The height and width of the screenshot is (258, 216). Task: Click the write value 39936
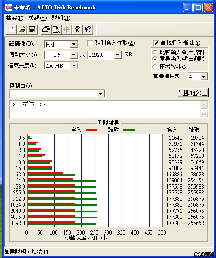[176, 144]
